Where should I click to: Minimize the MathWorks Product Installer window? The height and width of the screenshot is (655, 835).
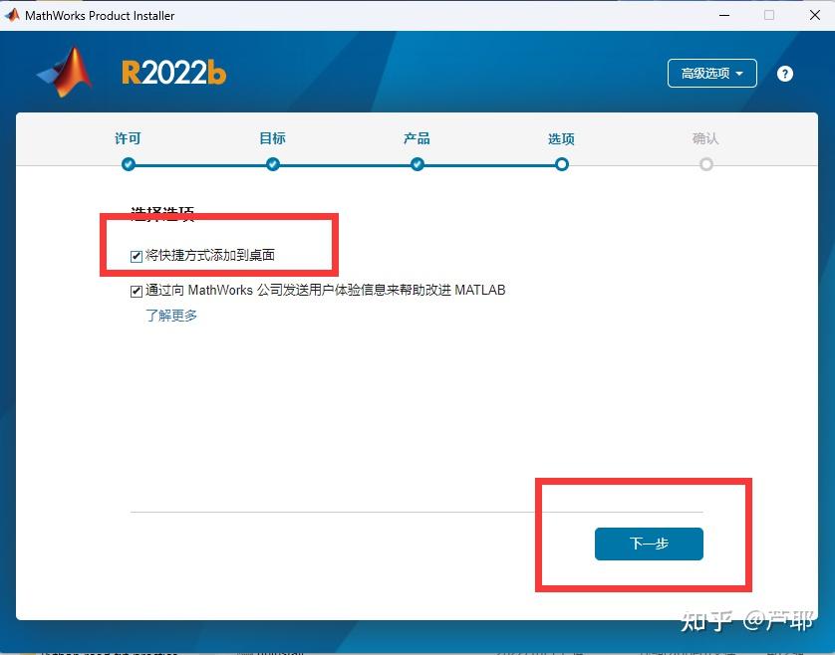(724, 15)
